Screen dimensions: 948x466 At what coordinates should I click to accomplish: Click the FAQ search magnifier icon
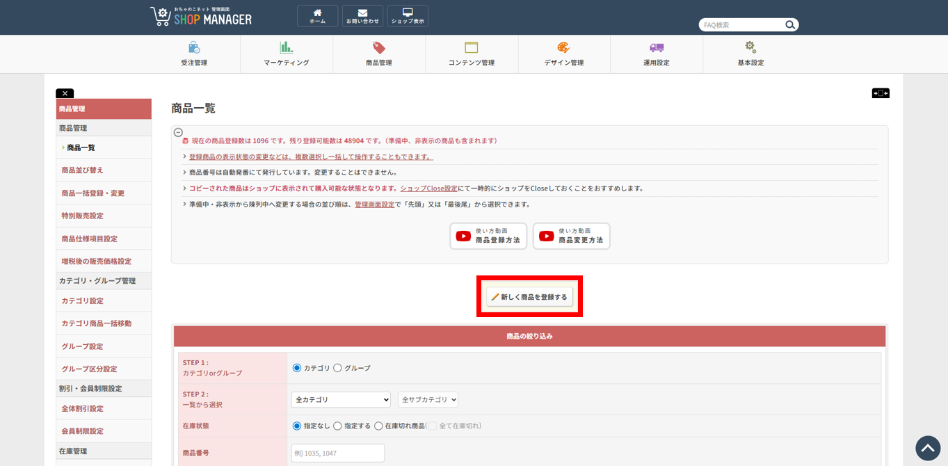[790, 25]
